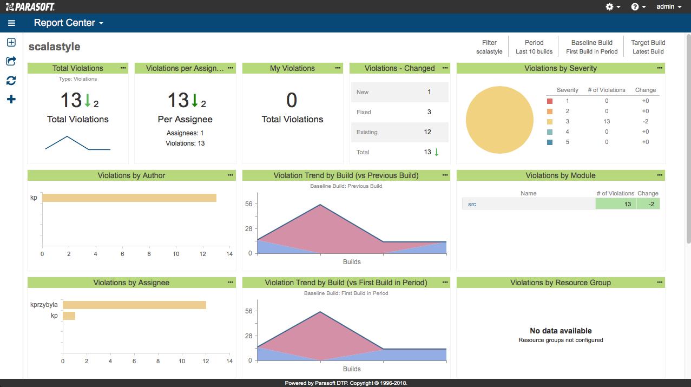The image size is (691, 387).
Task: Open Violation Trend vs First Build options
Action: pos(445,283)
